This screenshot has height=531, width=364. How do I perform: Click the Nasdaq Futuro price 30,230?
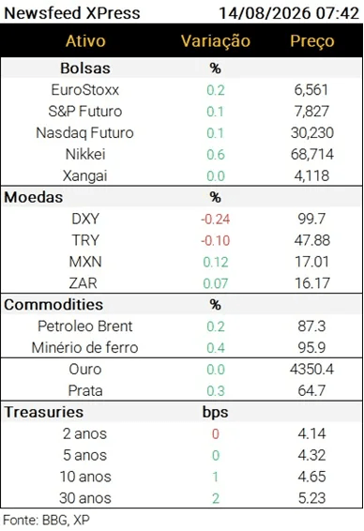[x=311, y=133]
